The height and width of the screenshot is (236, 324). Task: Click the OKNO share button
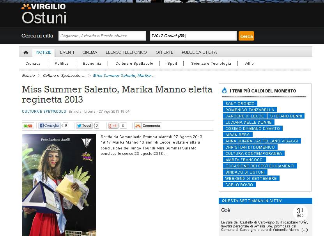28,126
